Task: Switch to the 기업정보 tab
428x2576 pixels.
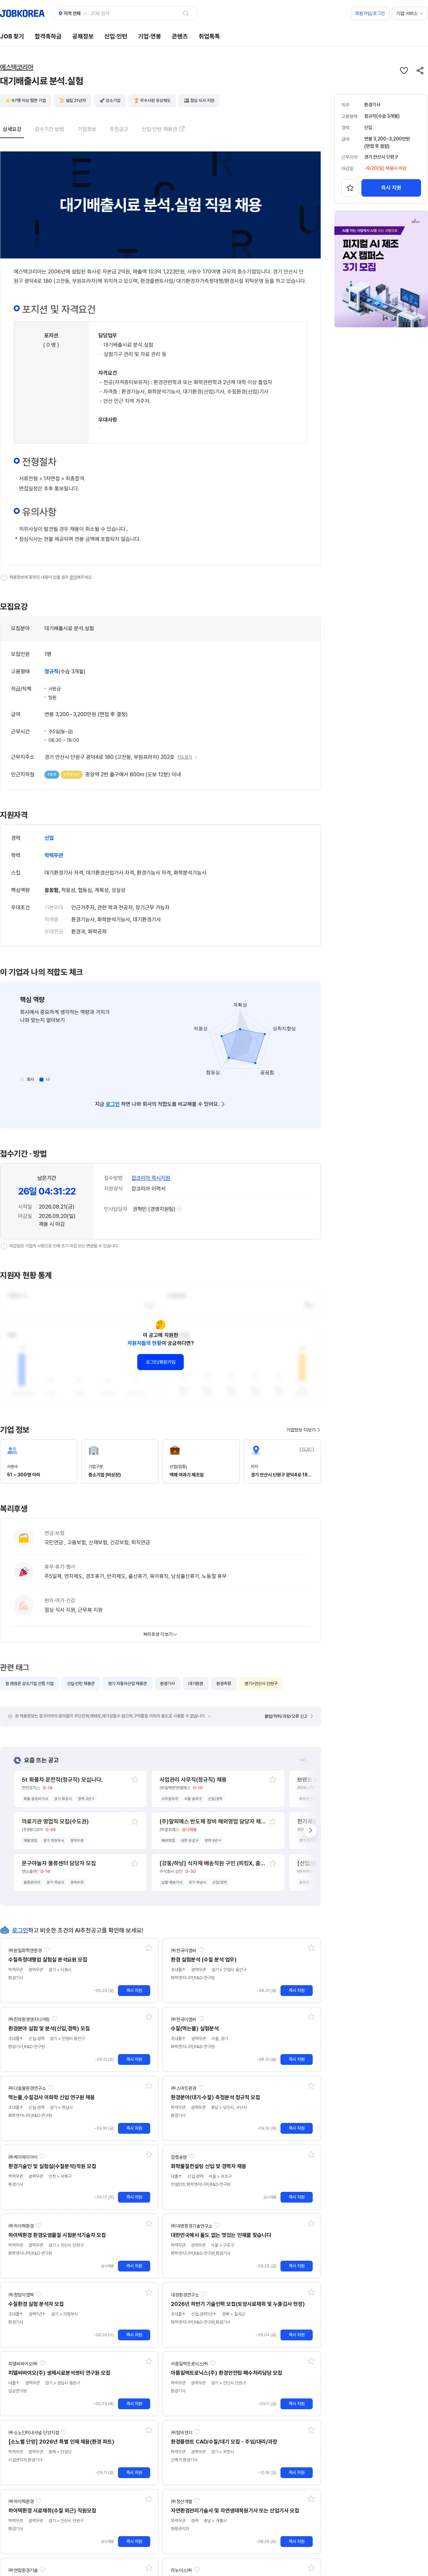Action: (x=87, y=129)
